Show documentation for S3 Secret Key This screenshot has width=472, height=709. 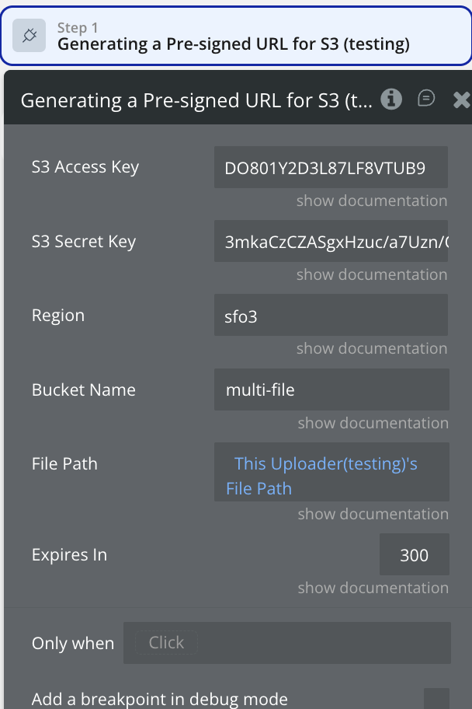tap(371, 274)
